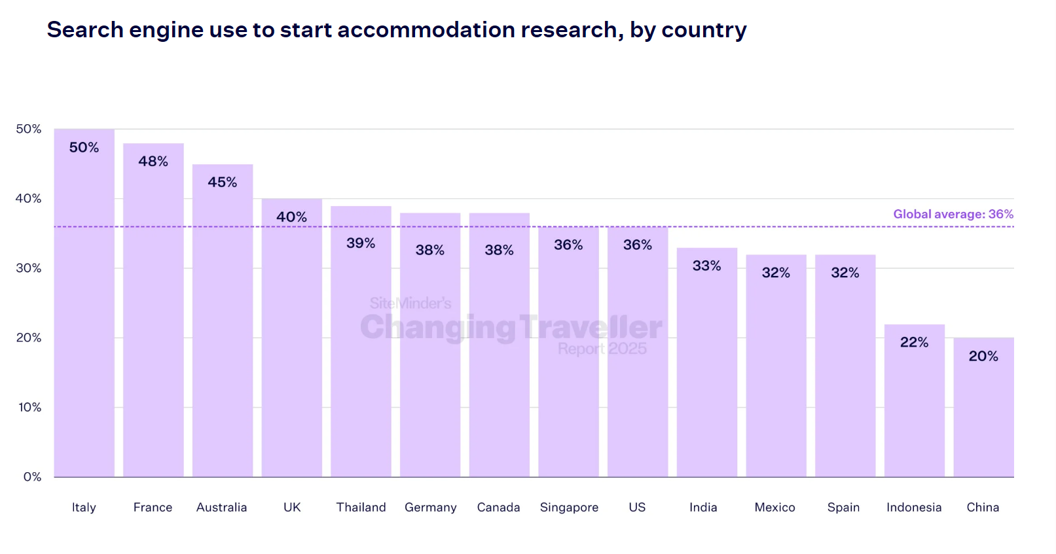Click the Changing Traveller watermark
The height and width of the screenshot is (554, 1056).
click(x=511, y=327)
